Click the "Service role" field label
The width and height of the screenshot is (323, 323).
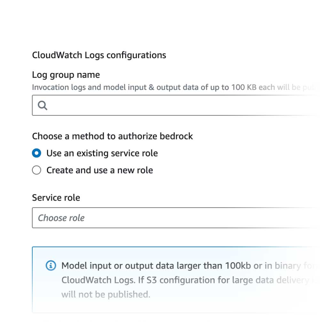[x=56, y=198]
